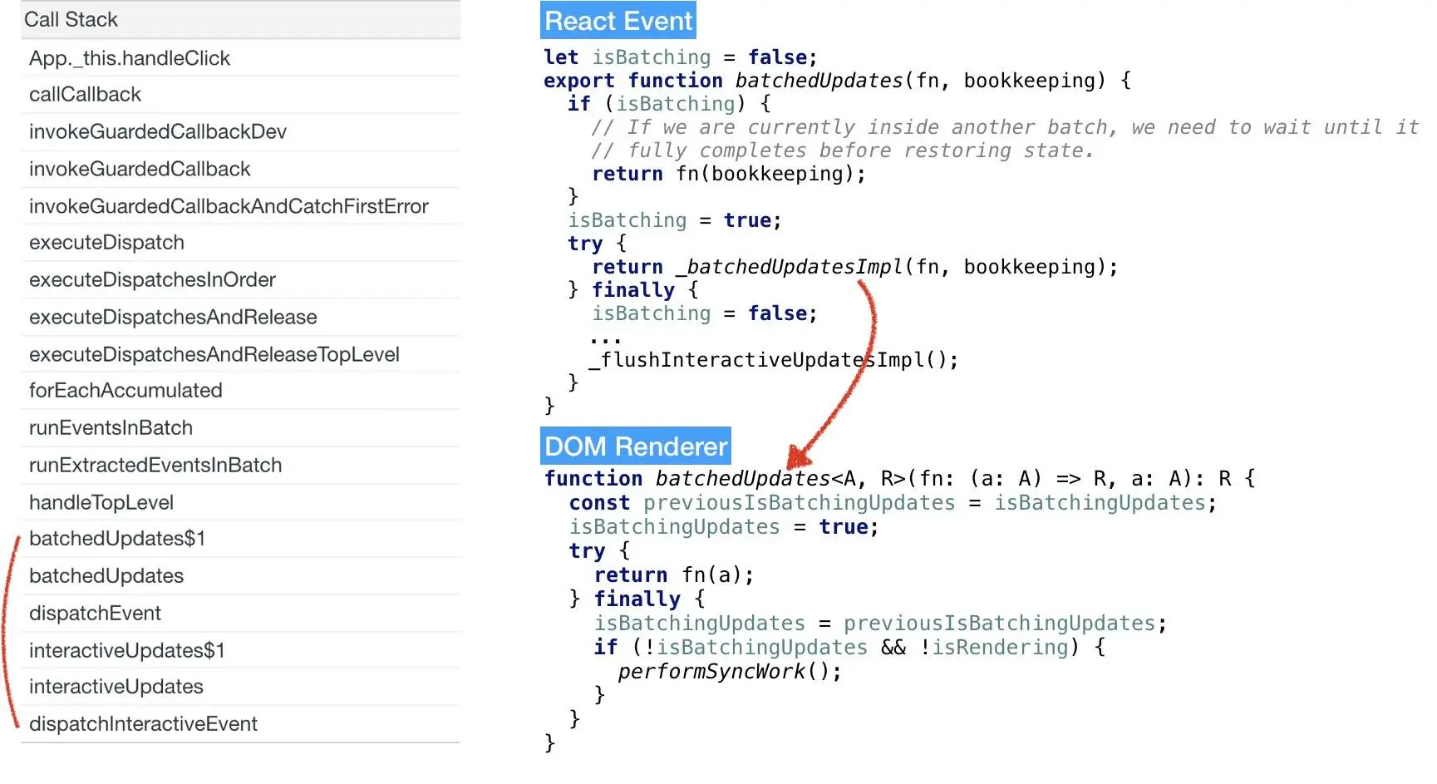Open the dispatchEvent stack frame

click(x=240, y=614)
